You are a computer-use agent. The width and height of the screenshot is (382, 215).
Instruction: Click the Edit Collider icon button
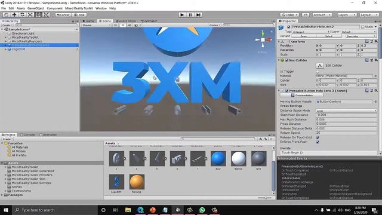click(320, 66)
